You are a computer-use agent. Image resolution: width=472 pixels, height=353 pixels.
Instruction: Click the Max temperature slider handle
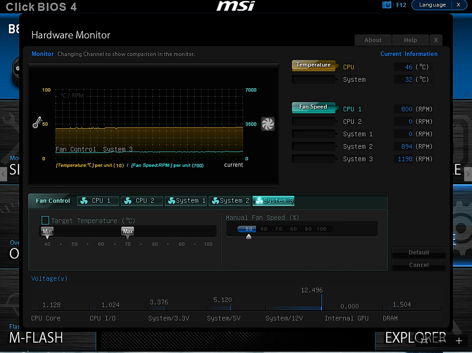128,232
